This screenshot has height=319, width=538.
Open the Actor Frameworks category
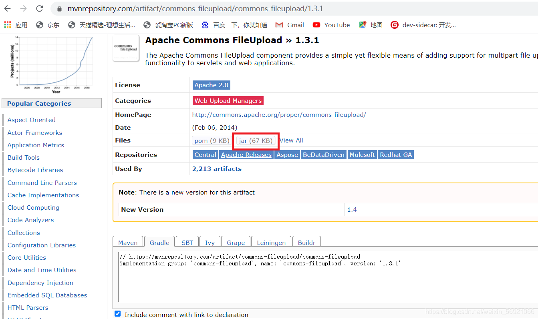[x=35, y=132]
